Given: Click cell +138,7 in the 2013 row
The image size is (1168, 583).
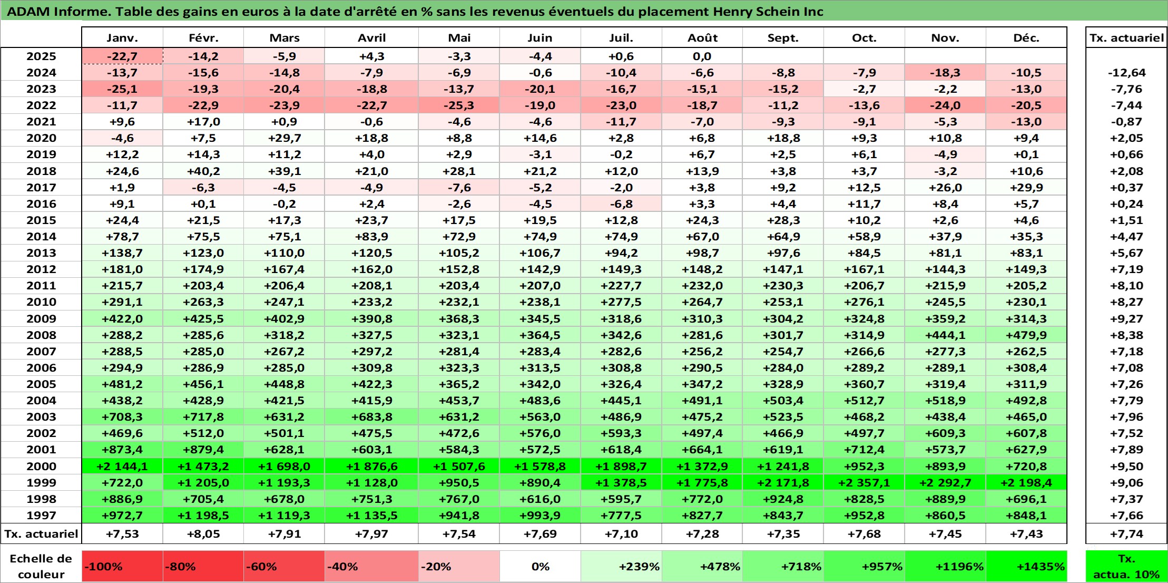Looking at the screenshot, I should pos(122,252).
